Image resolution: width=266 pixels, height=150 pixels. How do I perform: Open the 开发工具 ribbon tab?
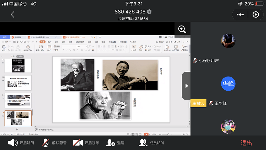pyautogui.click(x=112, y=42)
